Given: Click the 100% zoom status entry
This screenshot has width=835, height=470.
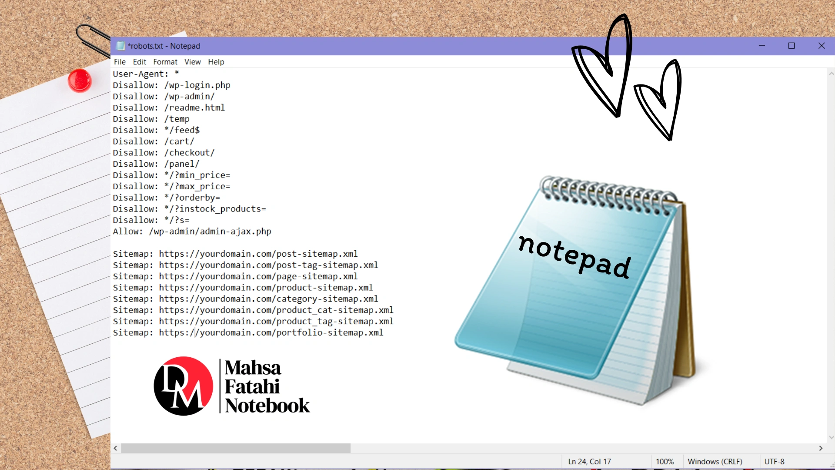Looking at the screenshot, I should click(665, 462).
